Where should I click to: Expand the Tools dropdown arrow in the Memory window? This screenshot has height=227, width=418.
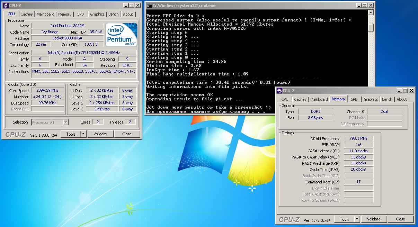(357, 219)
